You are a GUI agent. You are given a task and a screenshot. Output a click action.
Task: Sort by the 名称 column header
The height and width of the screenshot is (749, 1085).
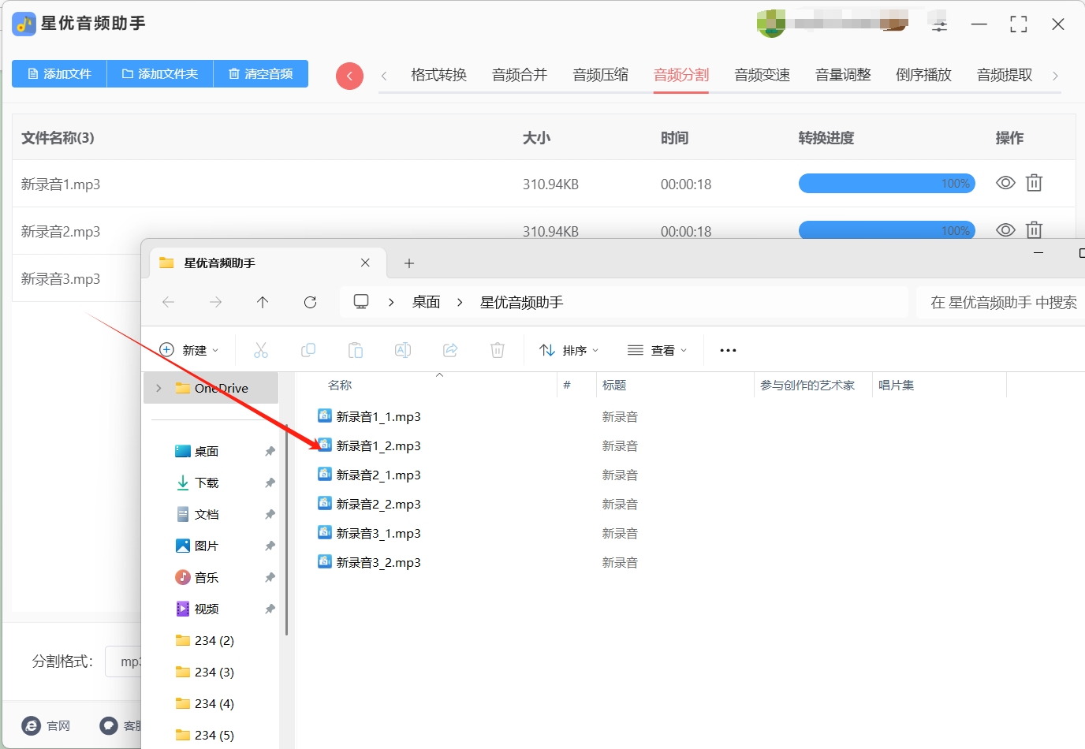click(340, 385)
